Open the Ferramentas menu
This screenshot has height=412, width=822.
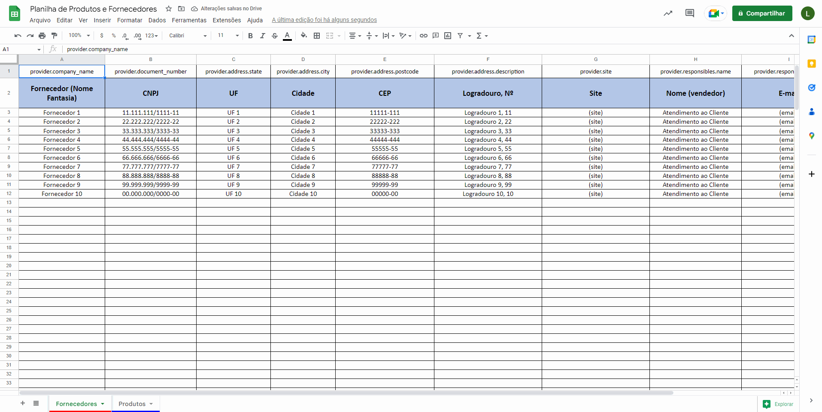coord(189,20)
